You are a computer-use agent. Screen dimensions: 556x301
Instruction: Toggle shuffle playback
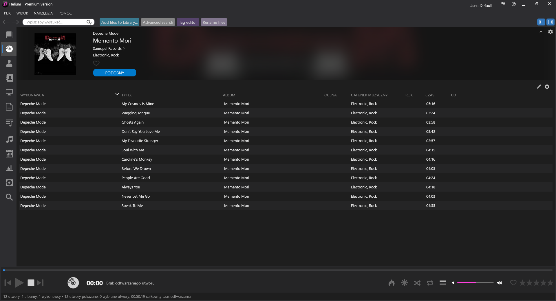pos(417,283)
